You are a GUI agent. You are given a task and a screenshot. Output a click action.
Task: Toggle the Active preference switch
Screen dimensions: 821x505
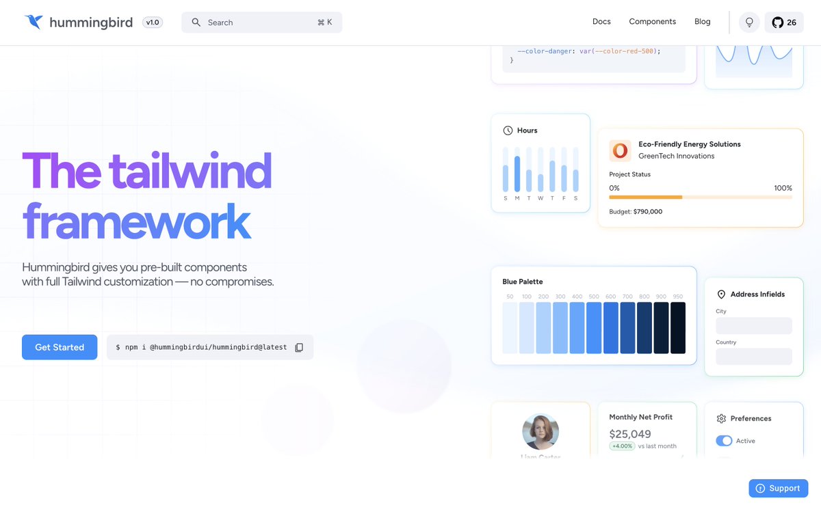tap(724, 441)
